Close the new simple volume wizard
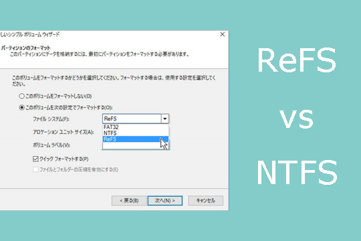 [223, 34]
